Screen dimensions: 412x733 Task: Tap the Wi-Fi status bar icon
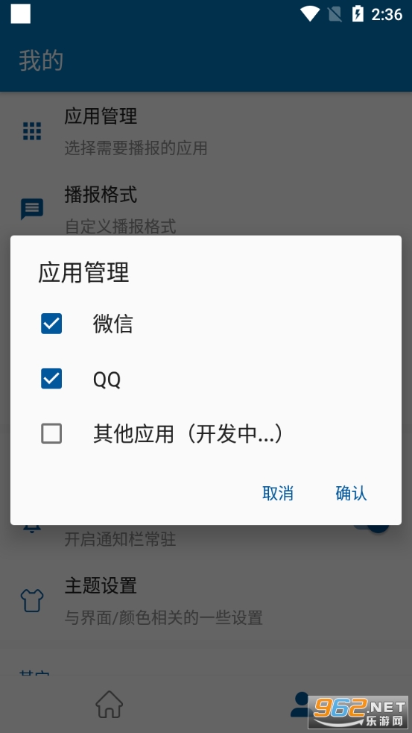pyautogui.click(x=310, y=14)
